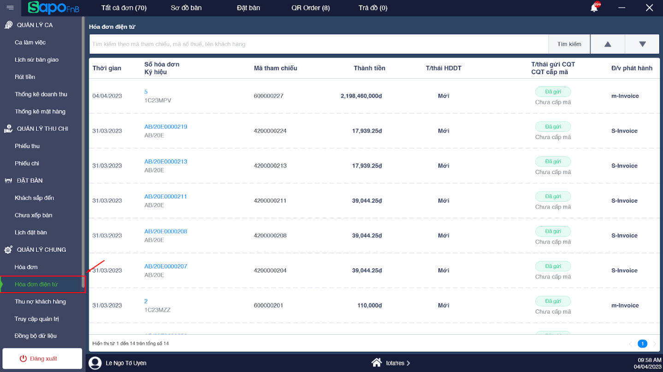The image size is (663, 372).
Task: Open invoice link AB/20E0000211
Action: (166, 197)
